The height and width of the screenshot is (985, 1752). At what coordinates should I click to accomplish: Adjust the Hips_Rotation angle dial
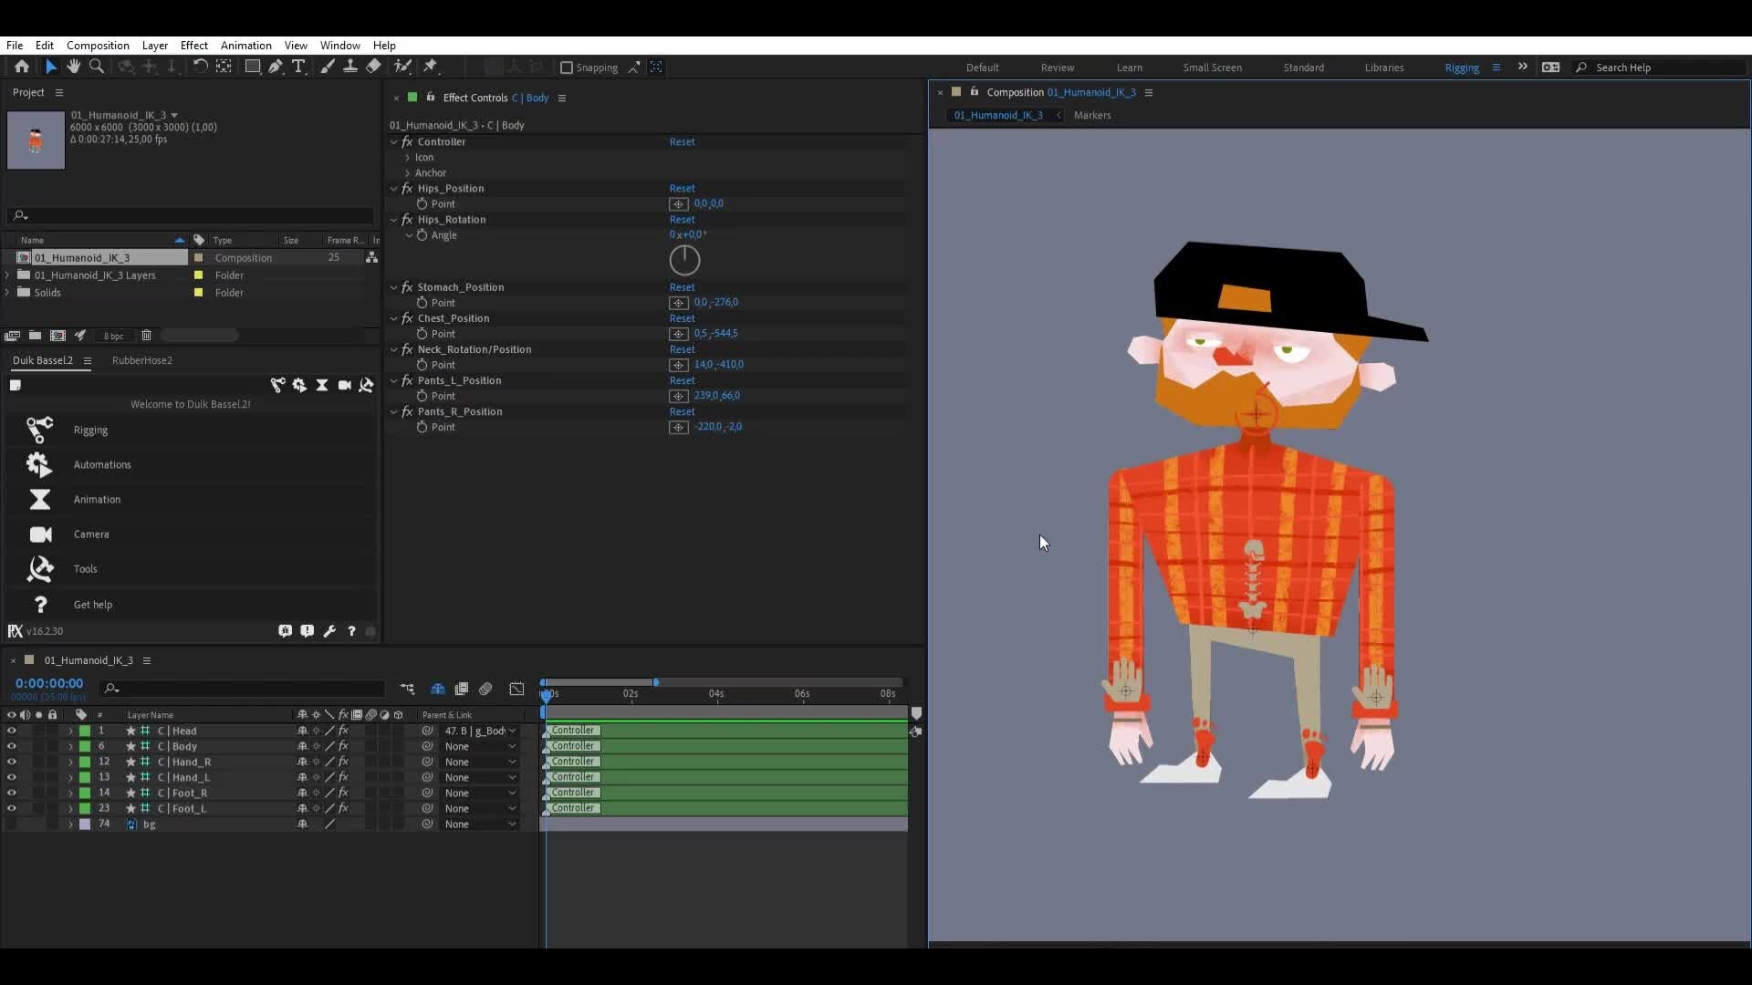[x=684, y=261]
